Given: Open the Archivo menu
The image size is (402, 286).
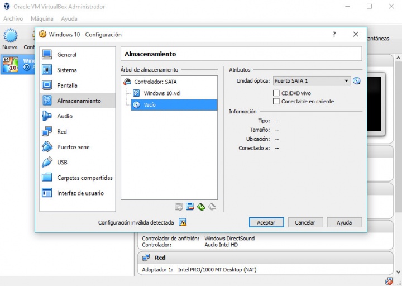Looking at the screenshot, I should [13, 19].
